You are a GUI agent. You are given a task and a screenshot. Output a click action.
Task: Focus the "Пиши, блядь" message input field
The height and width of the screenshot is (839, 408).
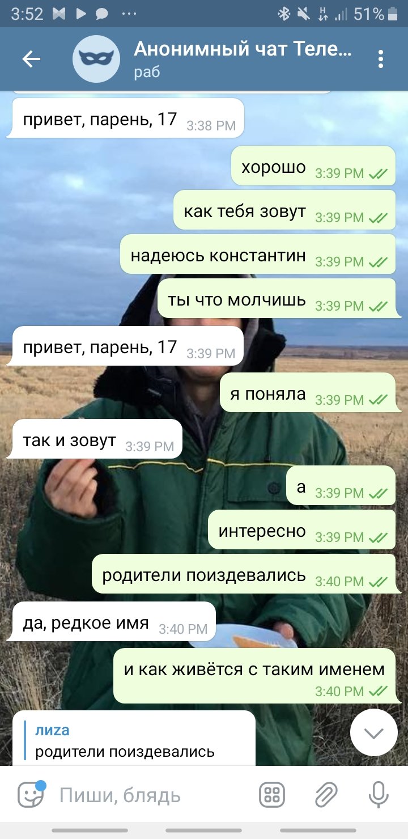pos(153,796)
